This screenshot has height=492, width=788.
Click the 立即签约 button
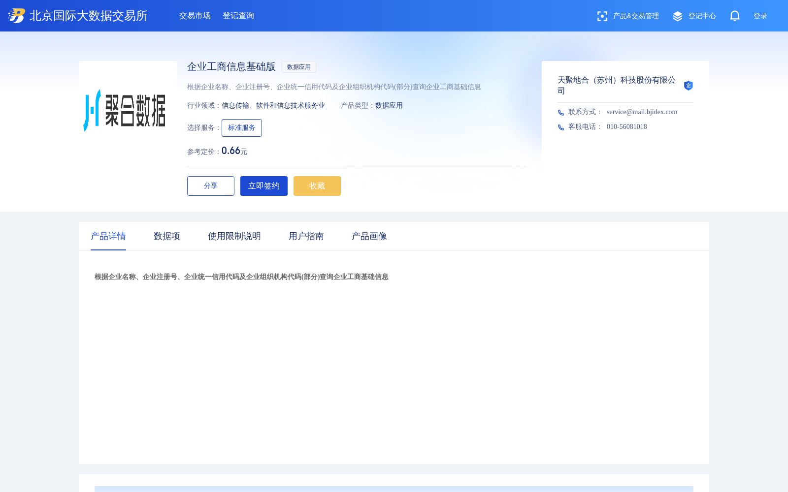coord(264,186)
